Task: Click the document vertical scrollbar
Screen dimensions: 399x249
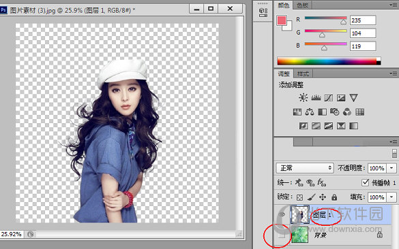Action: pos(239,123)
